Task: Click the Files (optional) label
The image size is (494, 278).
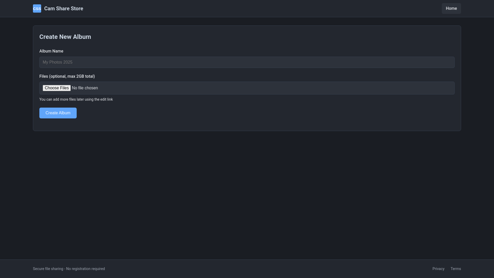Action: (67, 76)
